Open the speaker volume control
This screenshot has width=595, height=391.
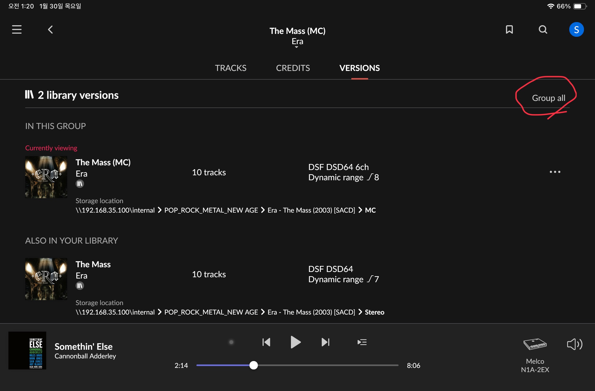point(575,344)
